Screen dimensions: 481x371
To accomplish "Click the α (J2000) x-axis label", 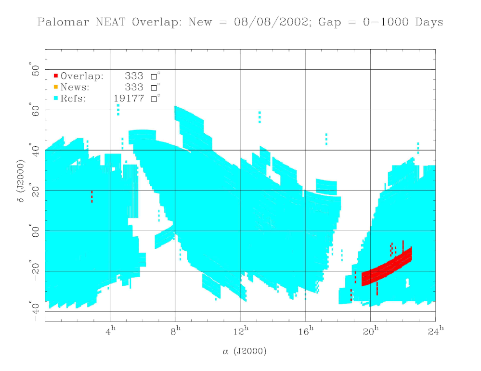I will [245, 351].
